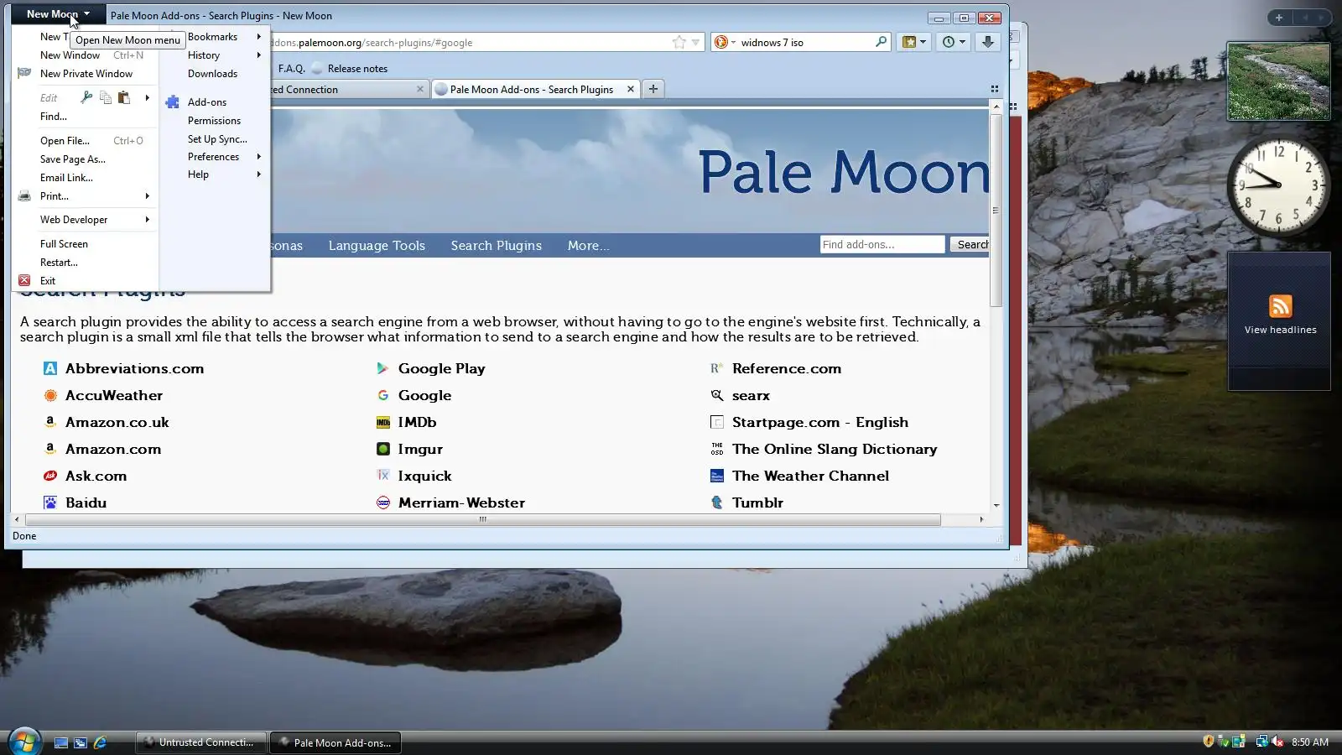Click the Baidu paw icon
The image size is (1342, 755).
(50, 502)
